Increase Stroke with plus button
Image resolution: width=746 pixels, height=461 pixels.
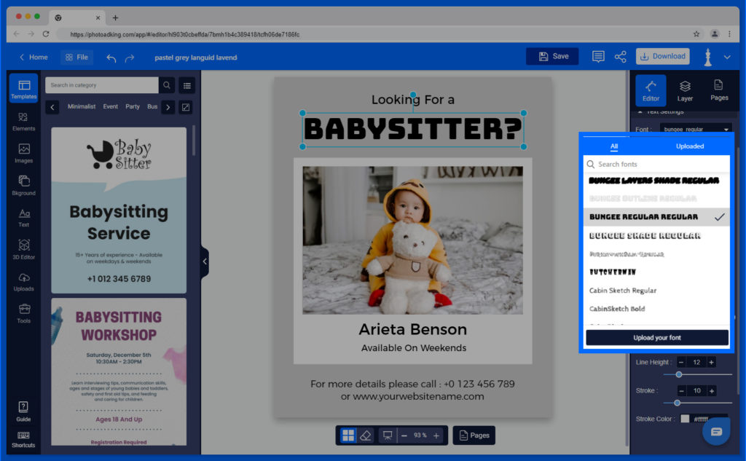tap(712, 391)
